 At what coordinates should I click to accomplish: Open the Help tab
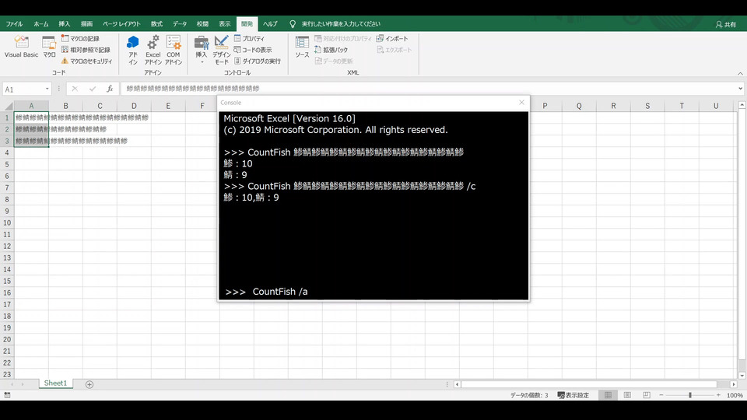(x=270, y=24)
